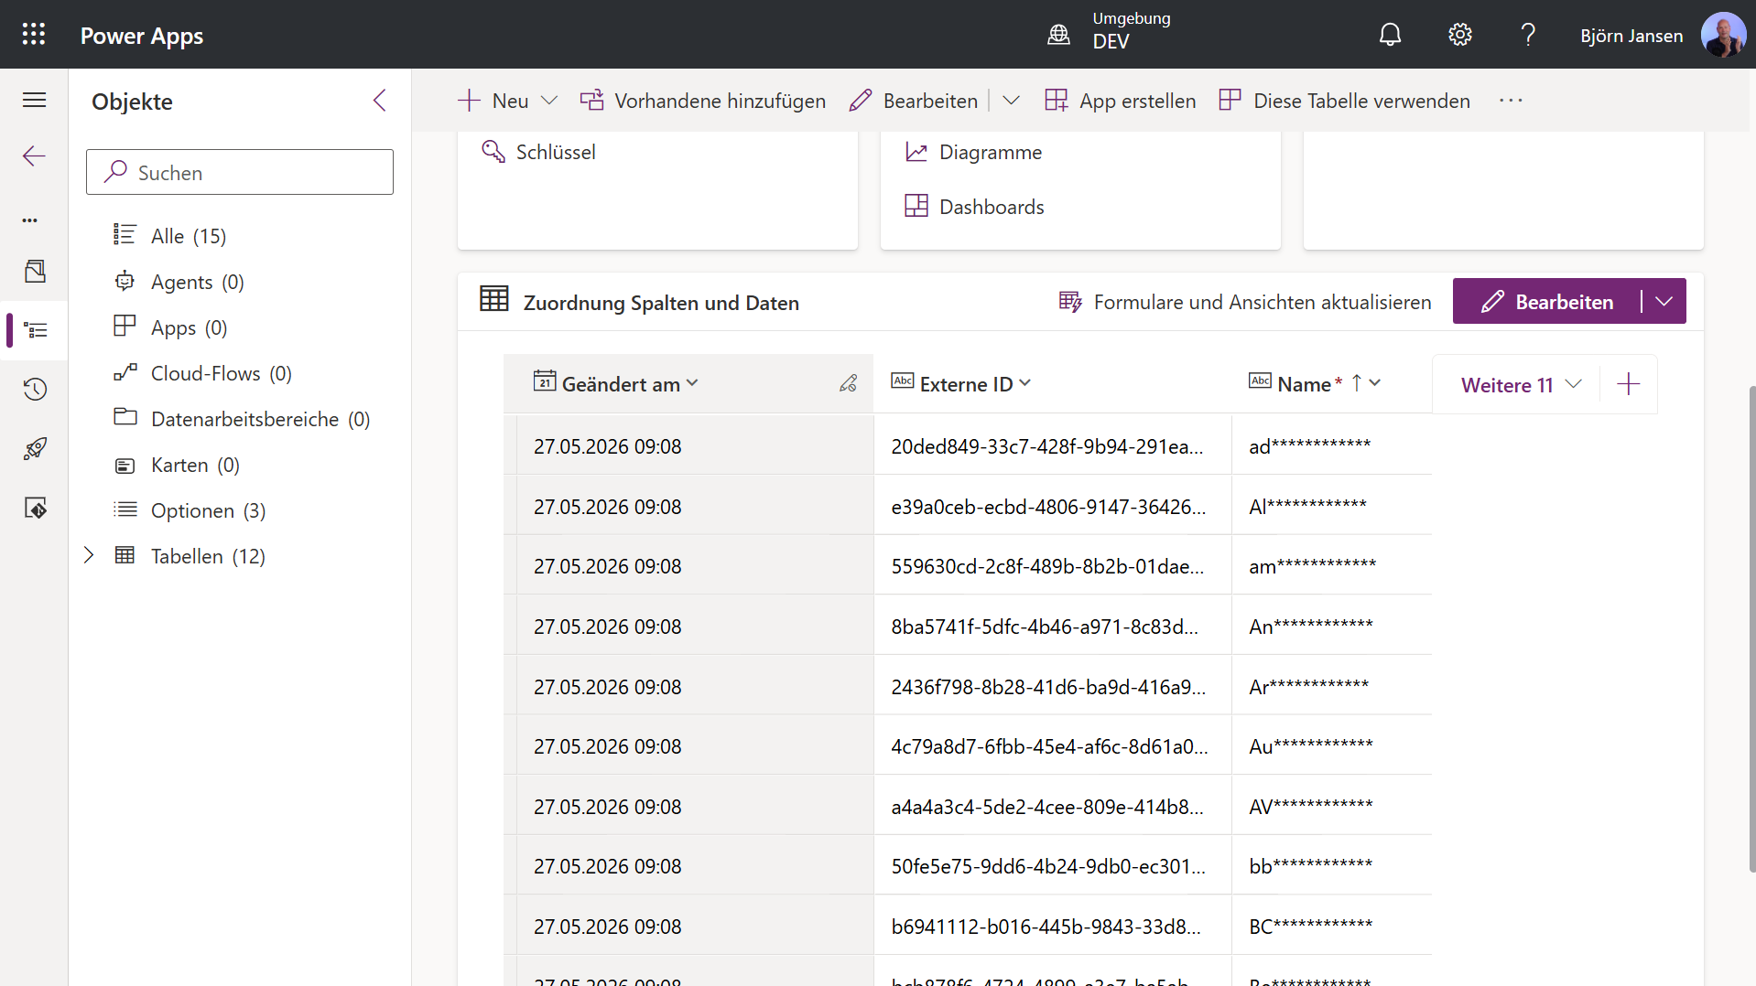This screenshot has height=986, width=1756.
Task: Open the toolbar Bearbeiten dropdown chevron
Action: pyautogui.click(x=1011, y=101)
